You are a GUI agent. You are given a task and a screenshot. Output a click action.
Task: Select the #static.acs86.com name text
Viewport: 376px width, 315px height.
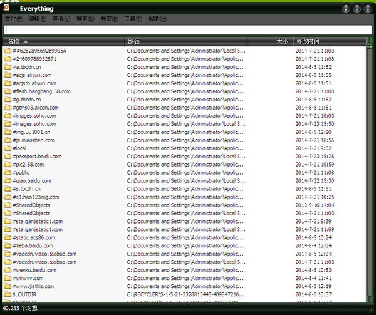[34, 237]
